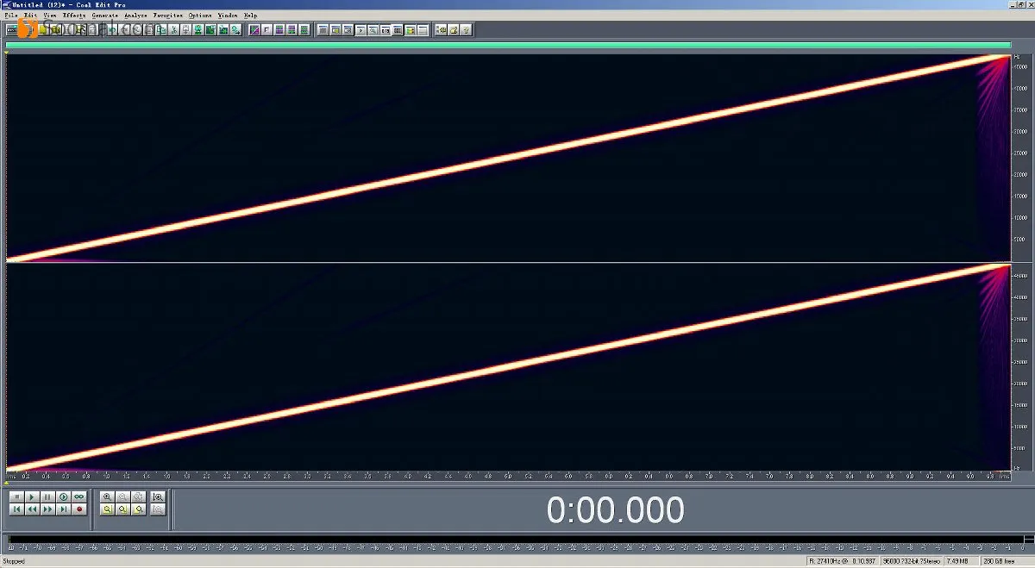Open the Favorites menu

[x=168, y=16]
